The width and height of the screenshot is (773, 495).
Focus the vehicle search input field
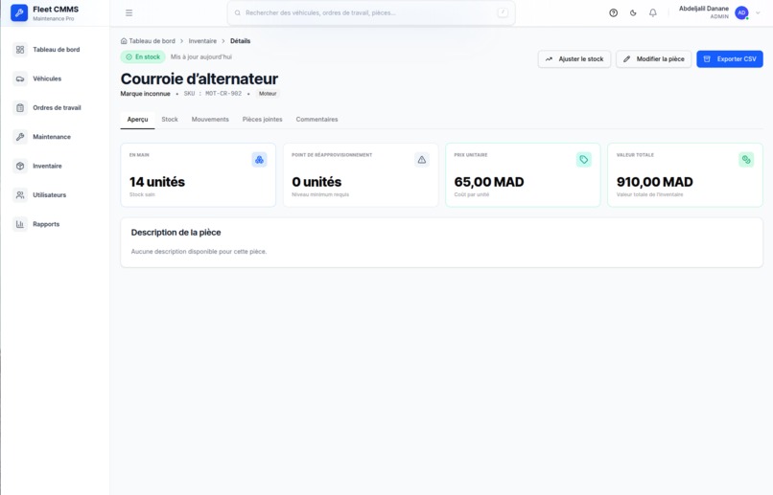click(371, 12)
